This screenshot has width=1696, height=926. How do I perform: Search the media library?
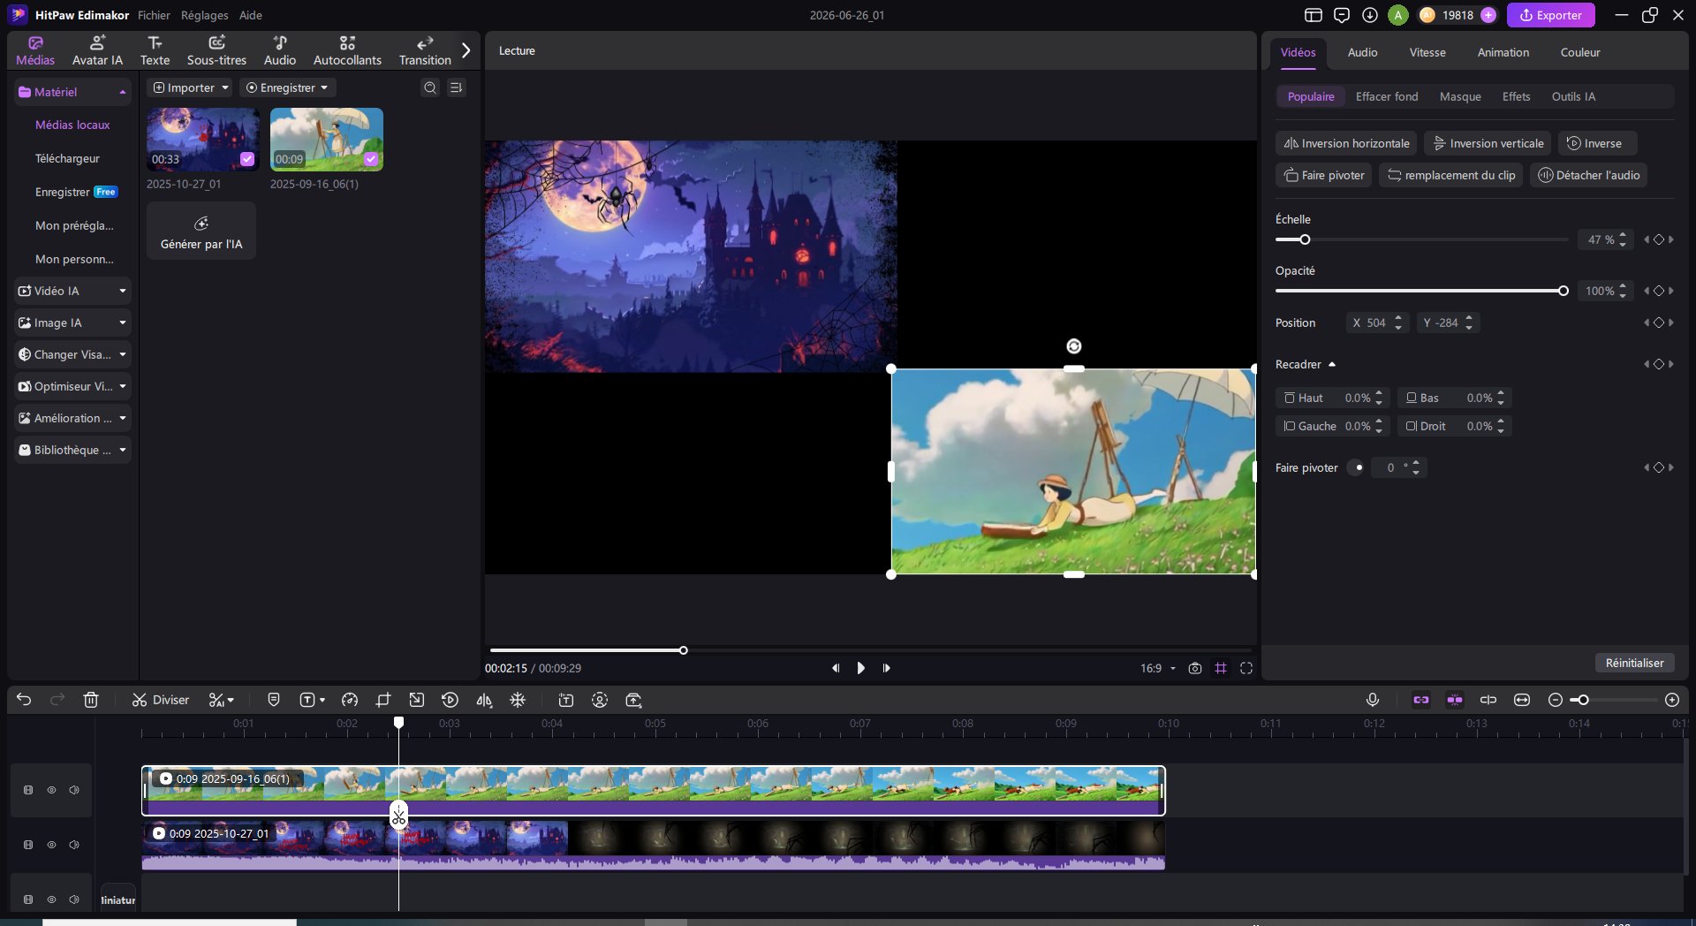pyautogui.click(x=430, y=87)
